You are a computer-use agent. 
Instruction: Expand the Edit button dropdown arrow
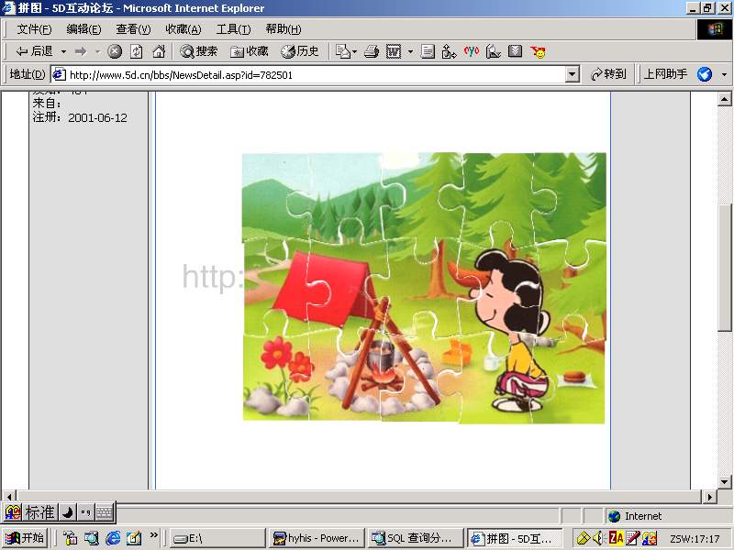pyautogui.click(x=410, y=51)
